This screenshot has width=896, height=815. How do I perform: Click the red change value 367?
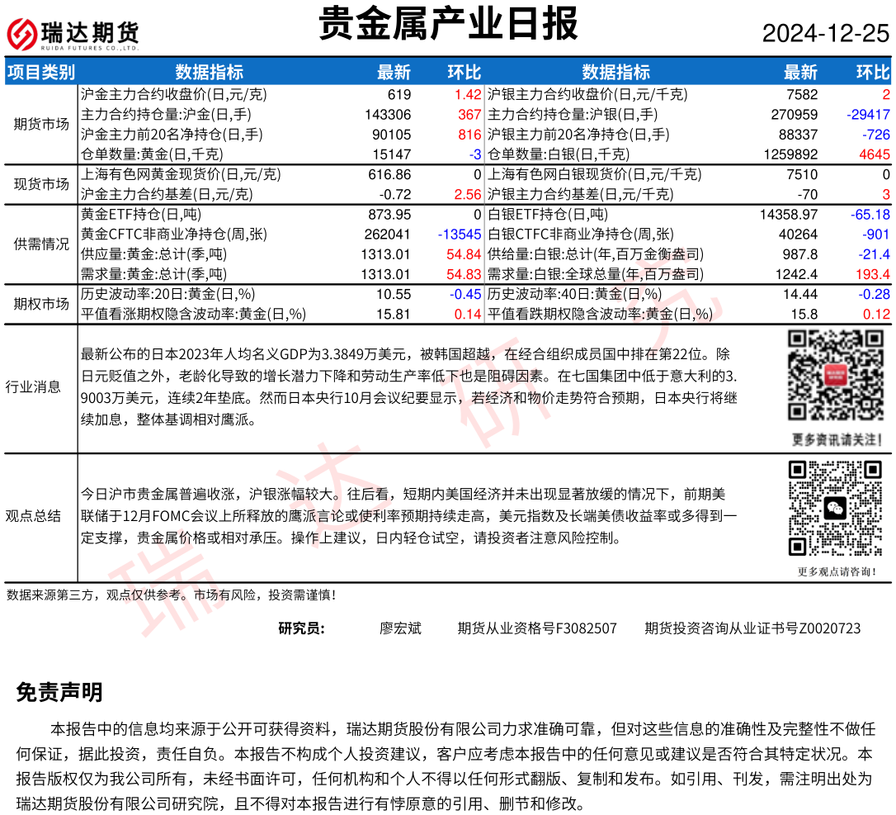(x=469, y=115)
